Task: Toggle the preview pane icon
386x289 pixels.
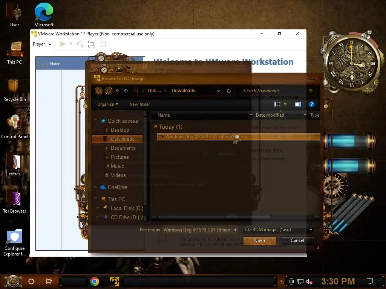Action: (x=298, y=105)
